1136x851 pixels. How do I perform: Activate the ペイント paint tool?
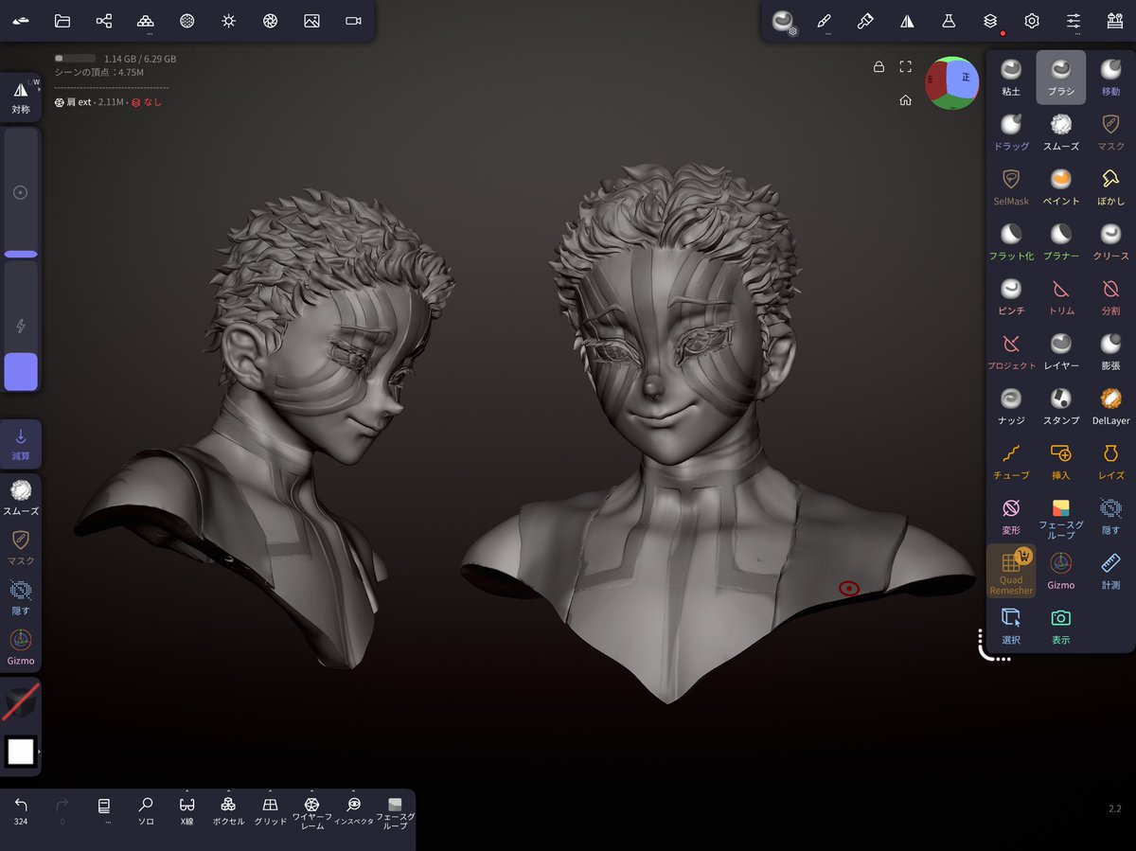(x=1061, y=187)
